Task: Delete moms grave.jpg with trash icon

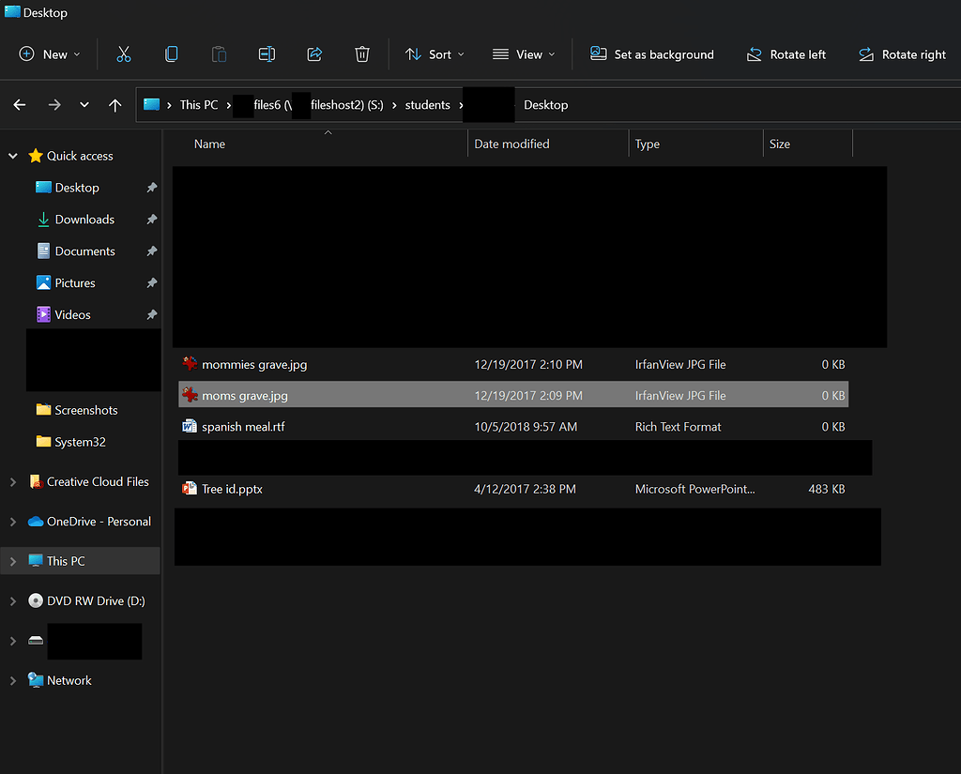Action: 362,53
